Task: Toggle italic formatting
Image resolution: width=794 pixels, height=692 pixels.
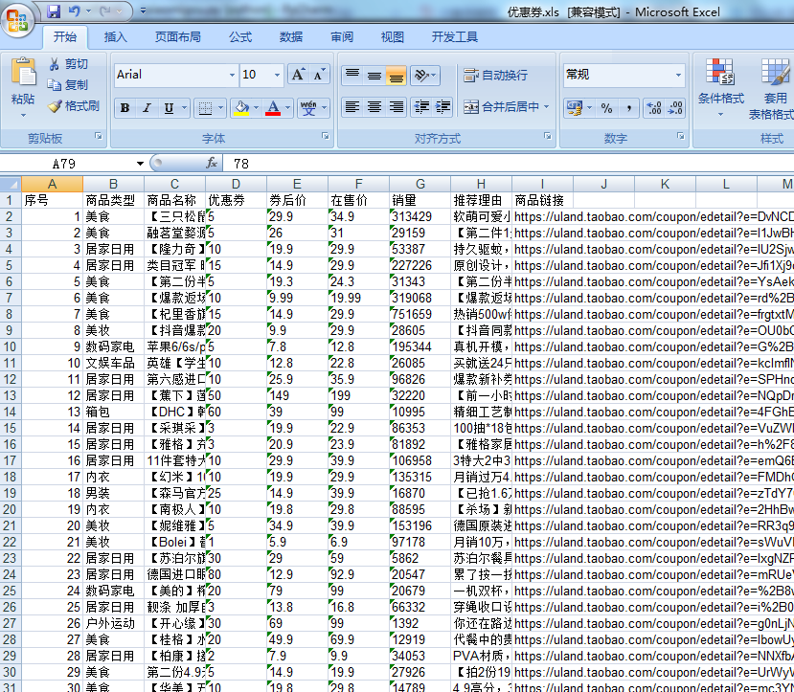Action: (x=147, y=108)
